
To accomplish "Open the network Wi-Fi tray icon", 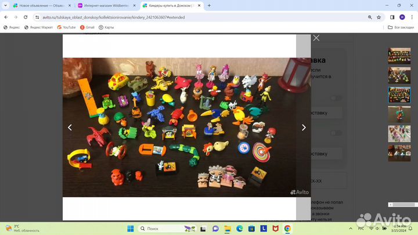I will tap(371, 229).
